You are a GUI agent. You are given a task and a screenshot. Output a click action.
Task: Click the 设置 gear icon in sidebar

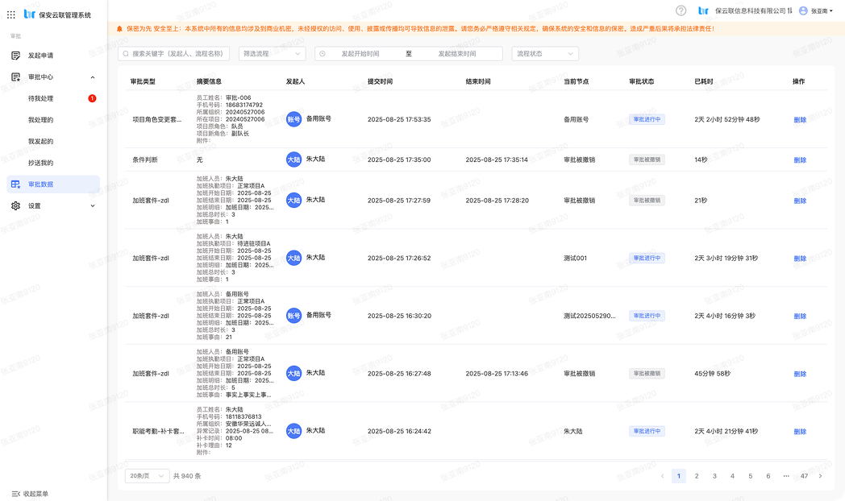pos(15,206)
